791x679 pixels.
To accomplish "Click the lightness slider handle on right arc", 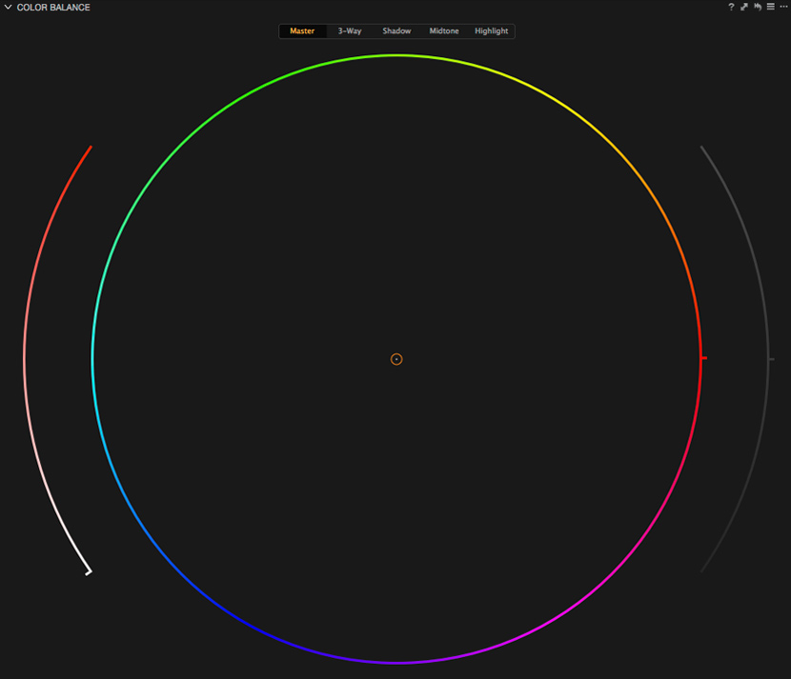I will pos(771,359).
